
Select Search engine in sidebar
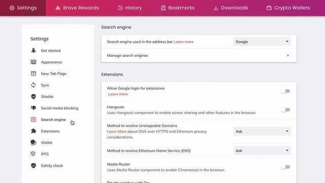point(53,119)
